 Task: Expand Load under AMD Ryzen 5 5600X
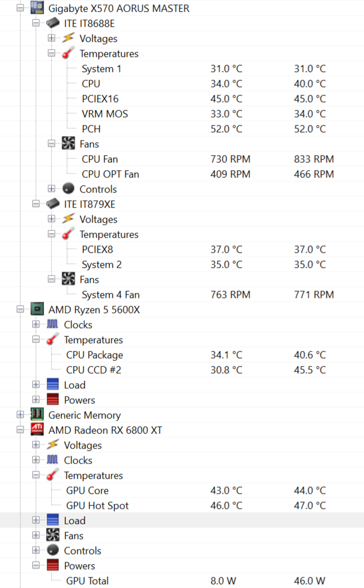36,385
